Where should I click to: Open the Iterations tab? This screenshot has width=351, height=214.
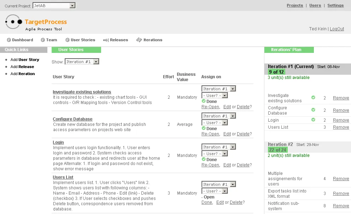(153, 40)
